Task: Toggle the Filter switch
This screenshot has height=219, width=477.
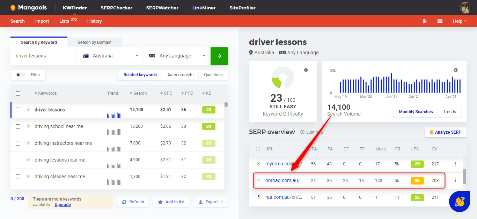Action: coord(21,75)
